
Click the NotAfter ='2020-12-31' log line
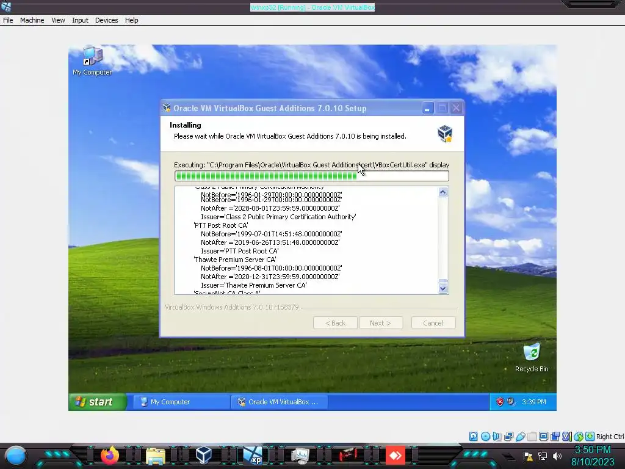point(270,277)
